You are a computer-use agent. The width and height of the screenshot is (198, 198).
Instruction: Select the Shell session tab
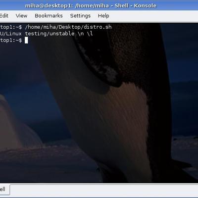pos(4,189)
